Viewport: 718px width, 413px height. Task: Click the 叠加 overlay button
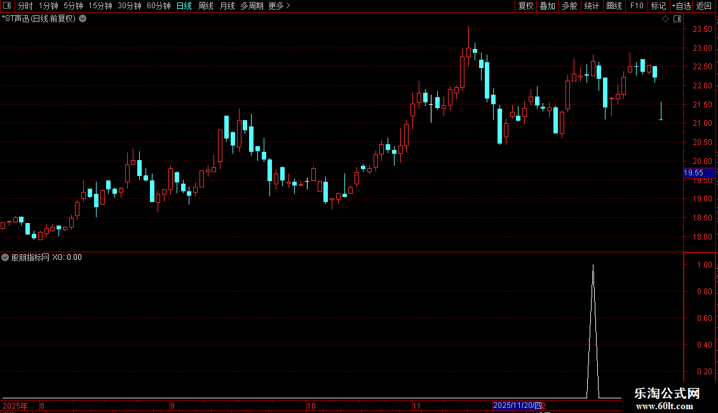tap(547, 6)
